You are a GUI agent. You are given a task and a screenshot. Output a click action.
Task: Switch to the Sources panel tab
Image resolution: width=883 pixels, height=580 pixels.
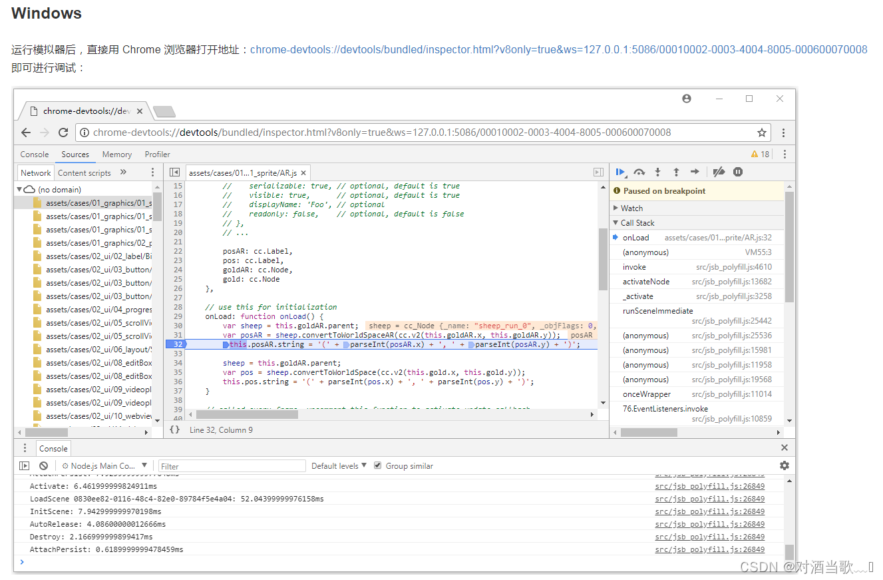point(75,154)
